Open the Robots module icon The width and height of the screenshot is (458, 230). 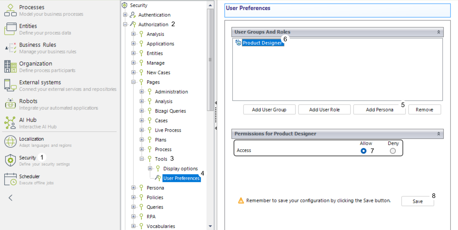pos(10,104)
